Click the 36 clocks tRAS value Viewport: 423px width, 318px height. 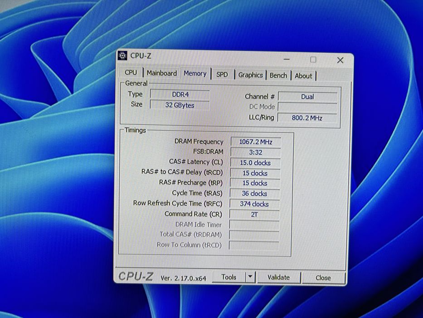(254, 194)
